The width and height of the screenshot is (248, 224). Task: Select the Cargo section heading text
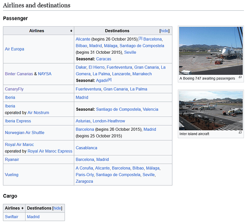click(10, 196)
